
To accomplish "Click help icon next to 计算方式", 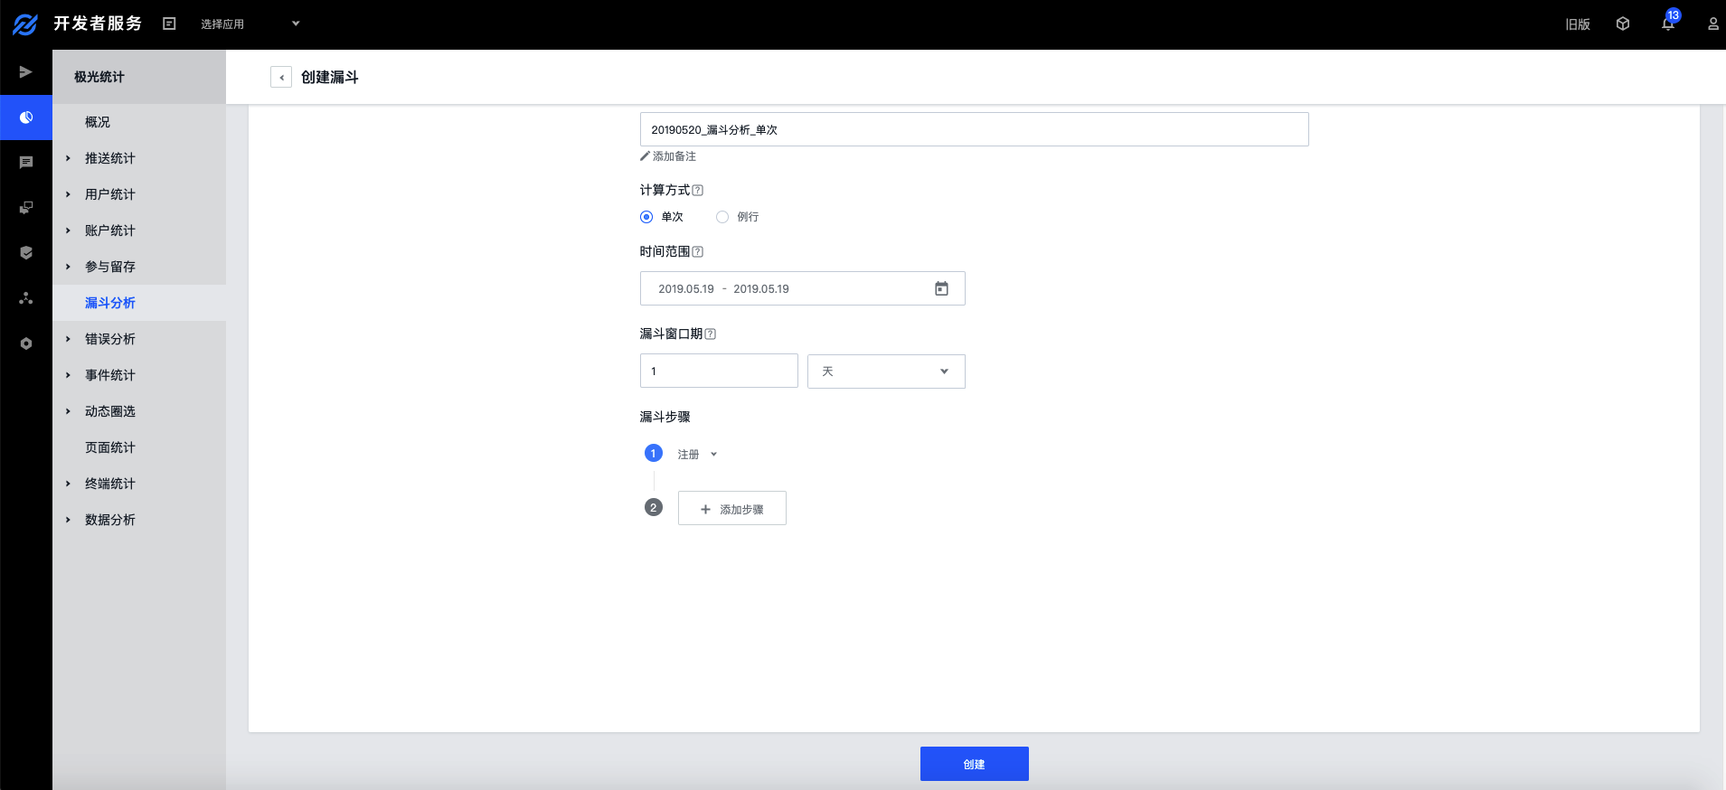I will tap(698, 190).
